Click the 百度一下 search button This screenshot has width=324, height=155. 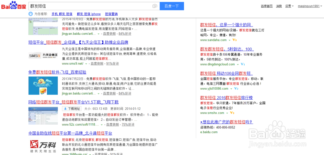tap(172, 6)
